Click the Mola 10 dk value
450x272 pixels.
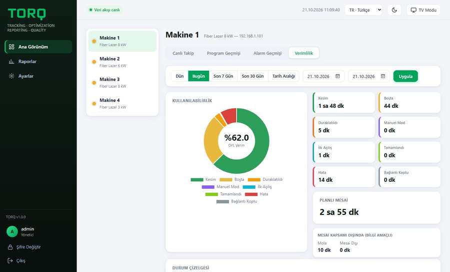(x=324, y=250)
